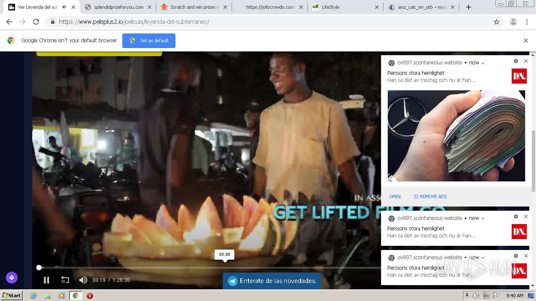Switch to the LifeStyle tab
This screenshot has width=536, height=301.
coord(346,7)
